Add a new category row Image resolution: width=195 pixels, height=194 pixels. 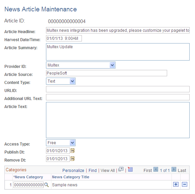pyautogui.click(x=176, y=184)
